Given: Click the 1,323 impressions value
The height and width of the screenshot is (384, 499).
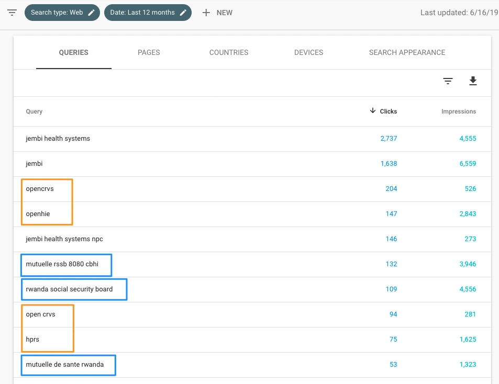Looking at the screenshot, I should pyautogui.click(x=468, y=365).
